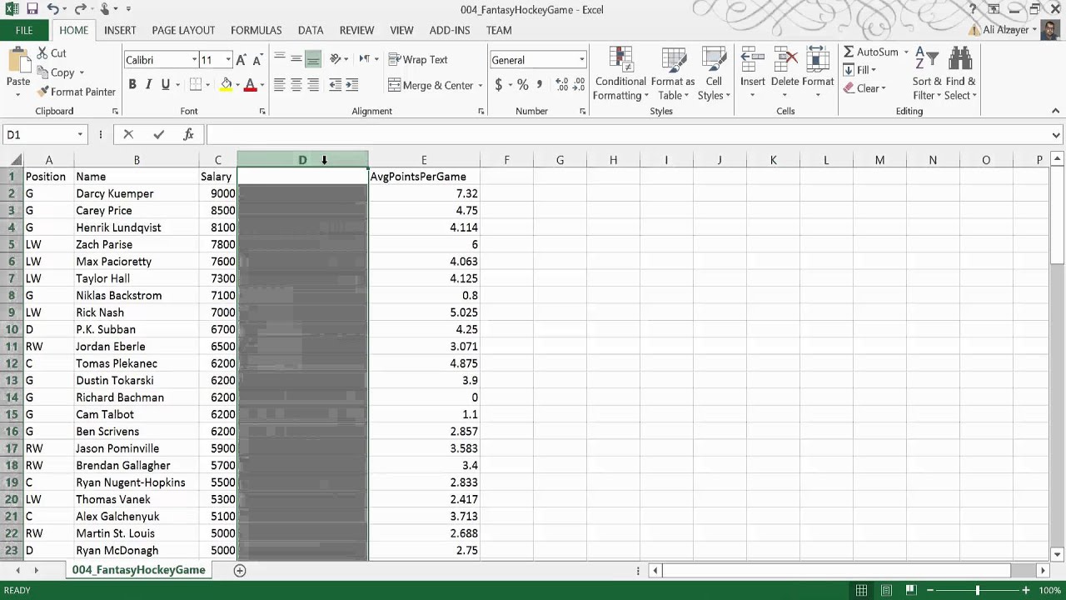Switch to INSERT tab
Viewport: 1066px width, 600px height.
pyautogui.click(x=120, y=30)
